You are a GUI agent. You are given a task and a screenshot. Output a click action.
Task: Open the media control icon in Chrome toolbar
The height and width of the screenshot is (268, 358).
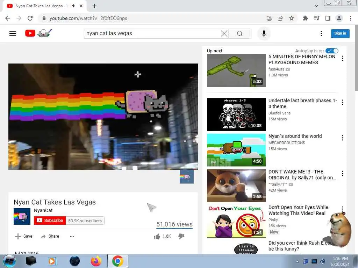click(x=317, y=18)
